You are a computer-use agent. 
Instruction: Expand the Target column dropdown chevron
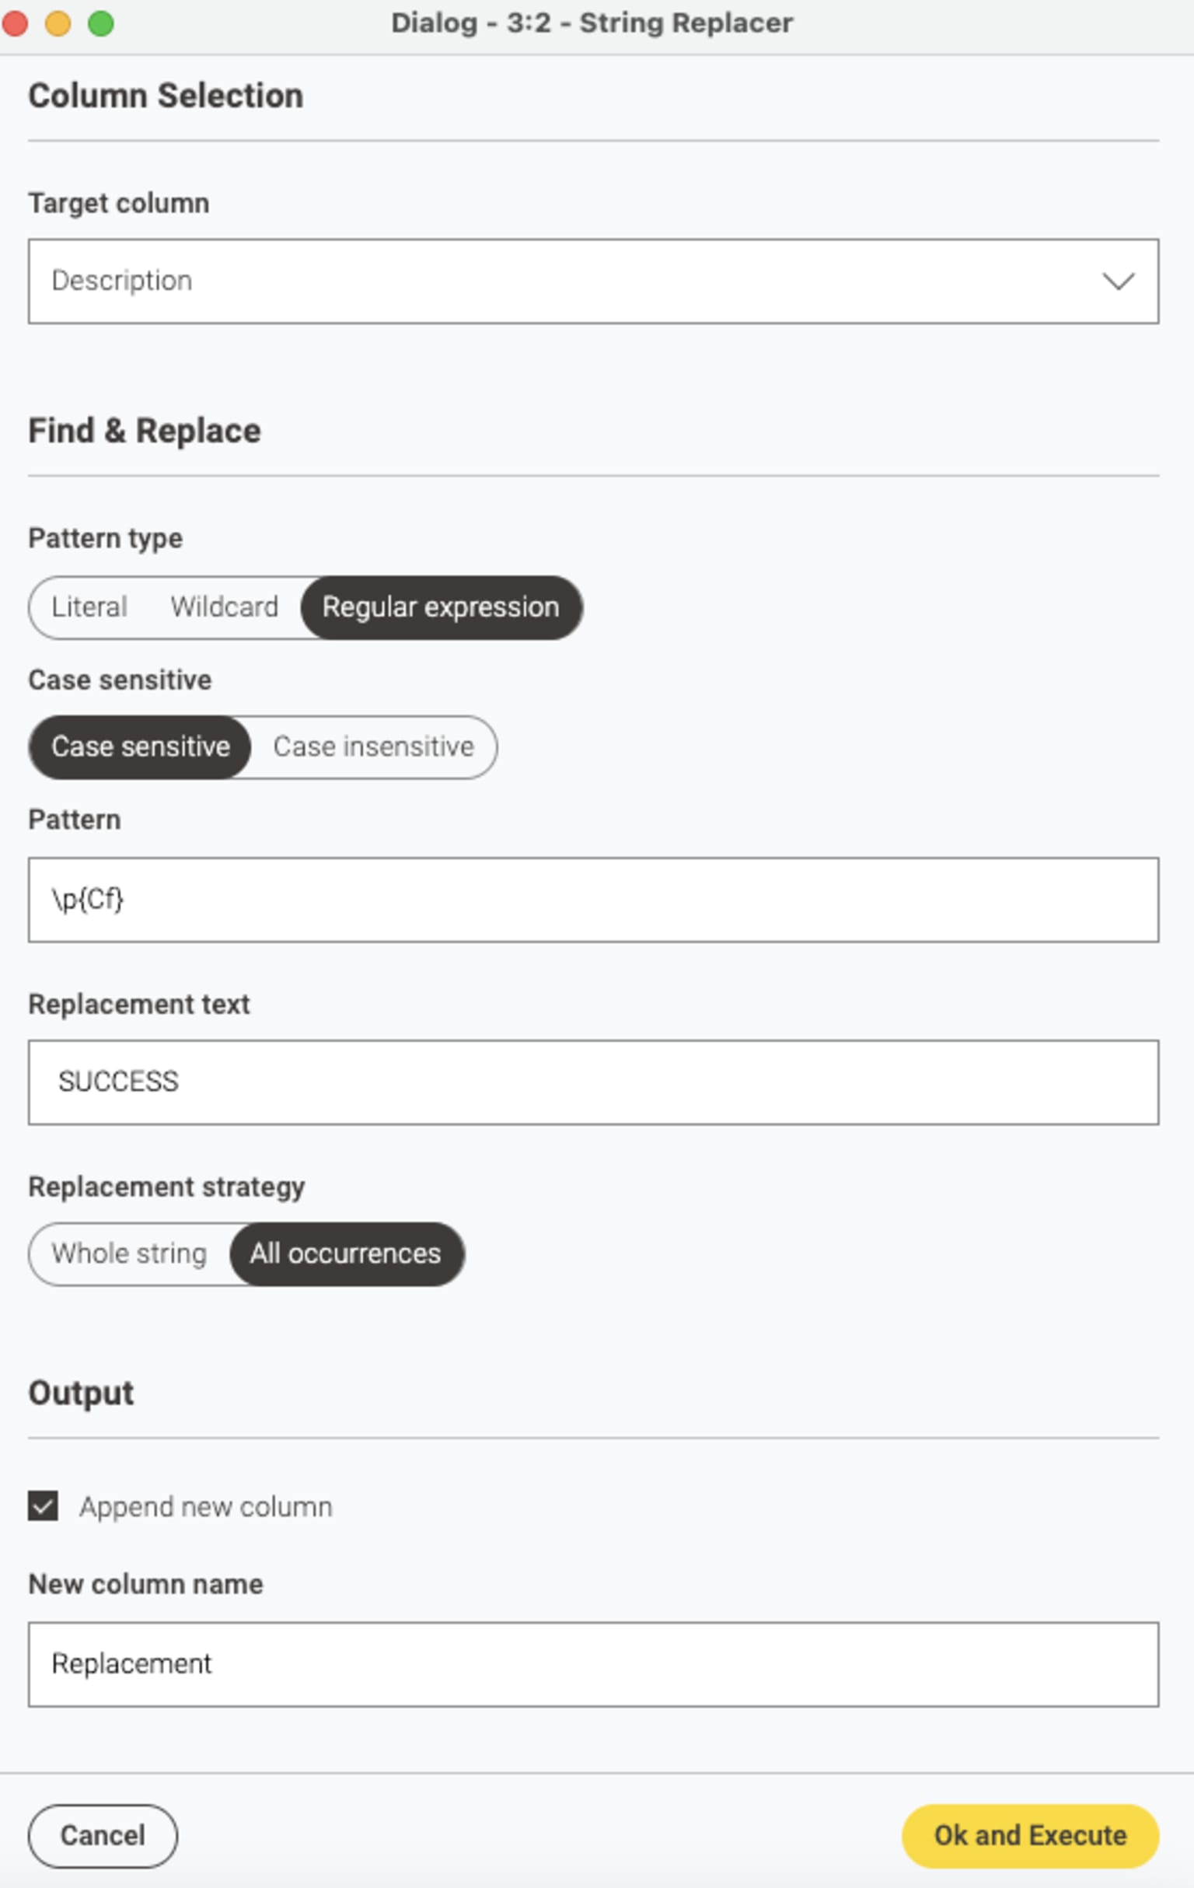click(1118, 281)
